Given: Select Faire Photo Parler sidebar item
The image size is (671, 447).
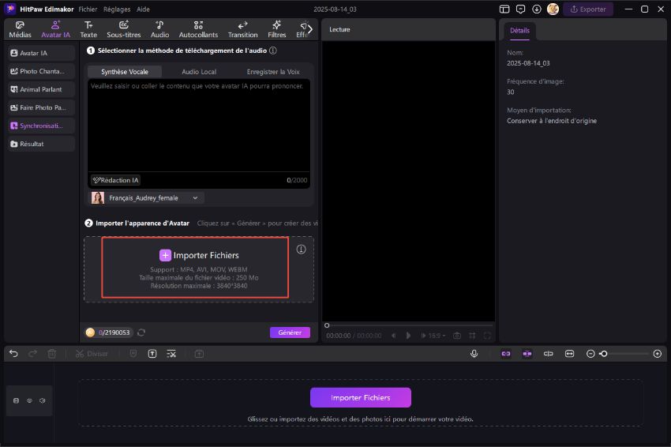Looking at the screenshot, I should (40, 107).
